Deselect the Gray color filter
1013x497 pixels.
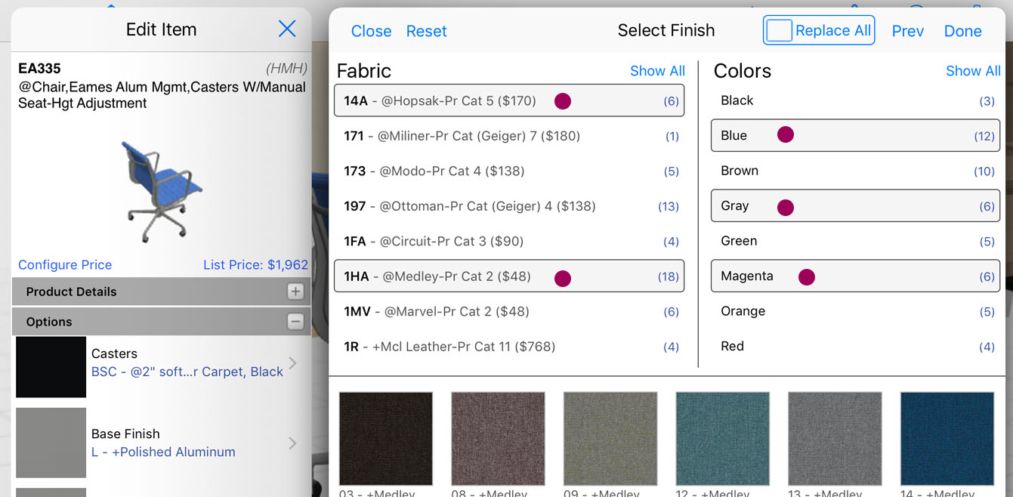856,206
